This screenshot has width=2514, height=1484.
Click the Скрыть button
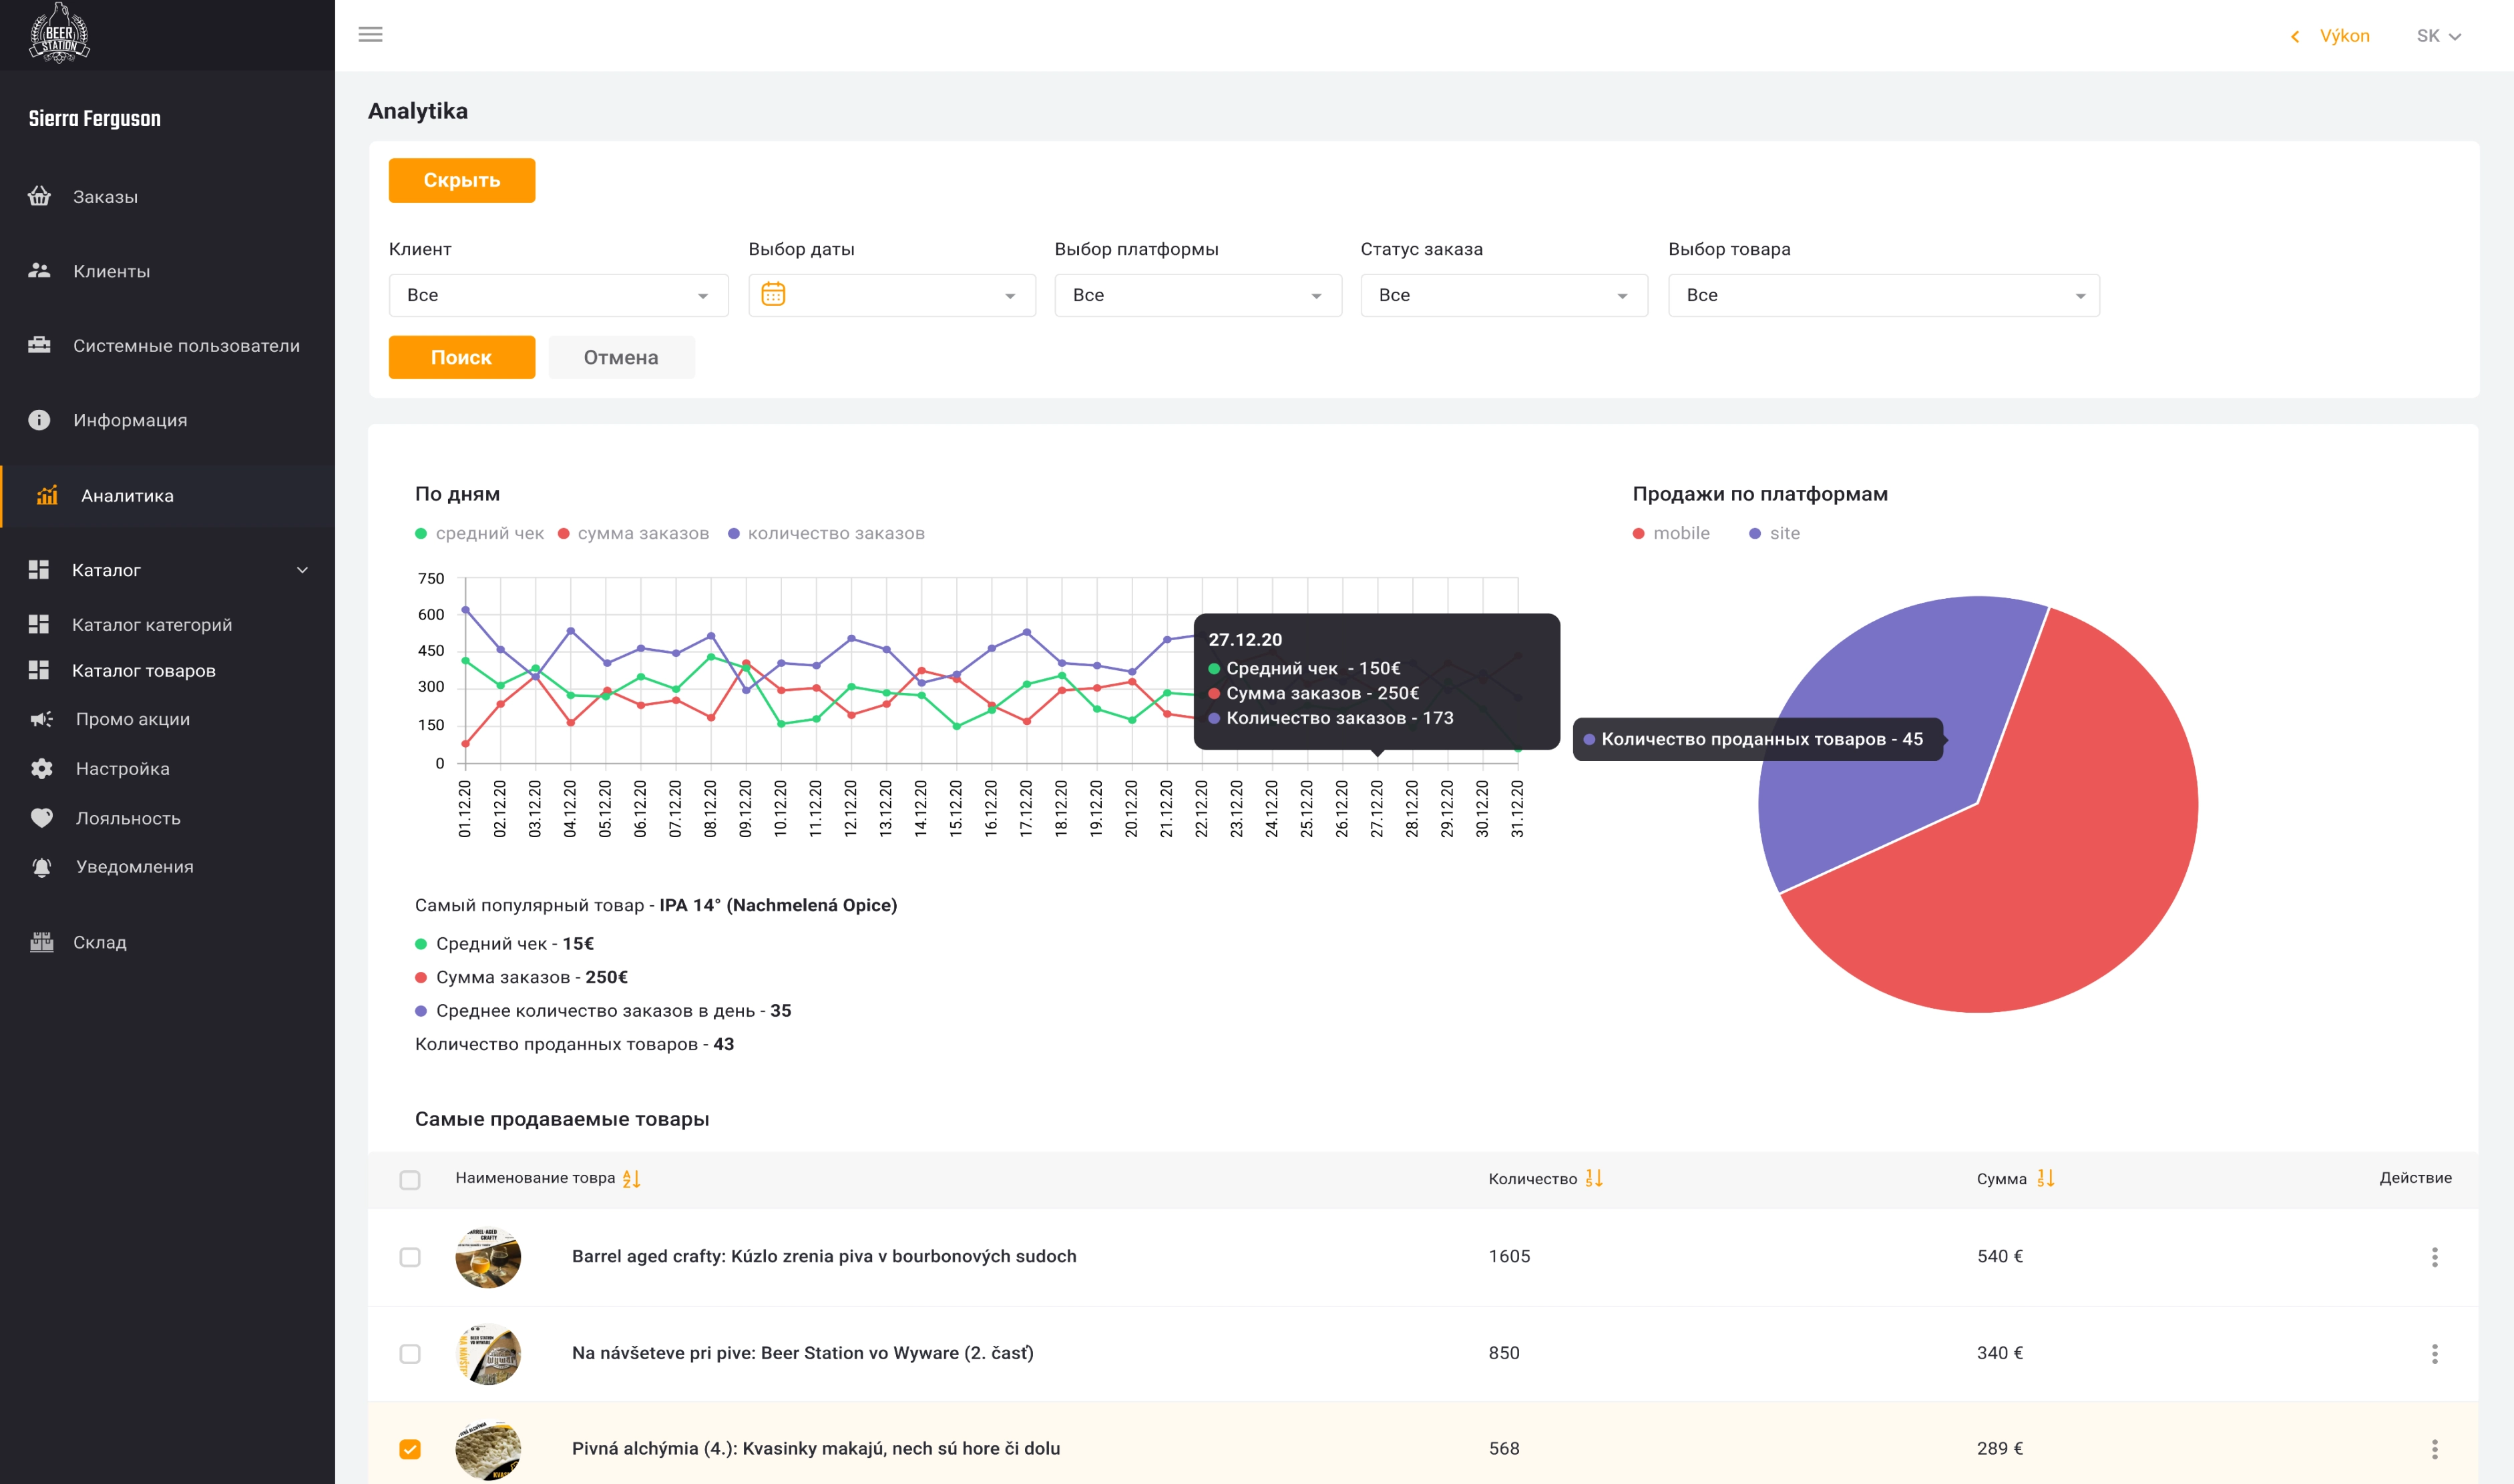461,180
